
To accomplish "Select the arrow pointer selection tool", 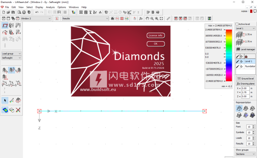I will coord(5,100).
